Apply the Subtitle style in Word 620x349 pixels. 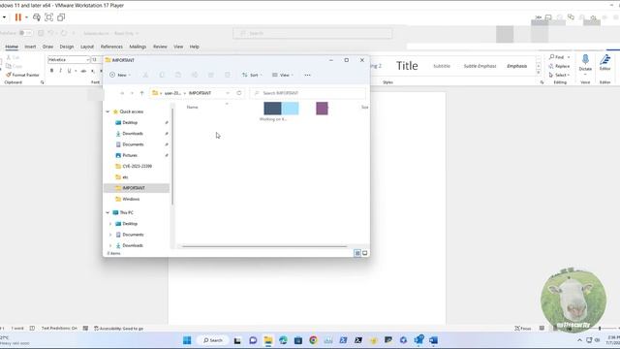coord(442,66)
